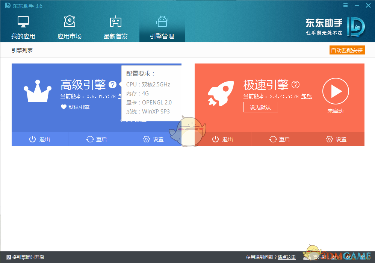Restart the 高级引擎 via 重启
This screenshot has height=263, width=375.
coord(97,139)
